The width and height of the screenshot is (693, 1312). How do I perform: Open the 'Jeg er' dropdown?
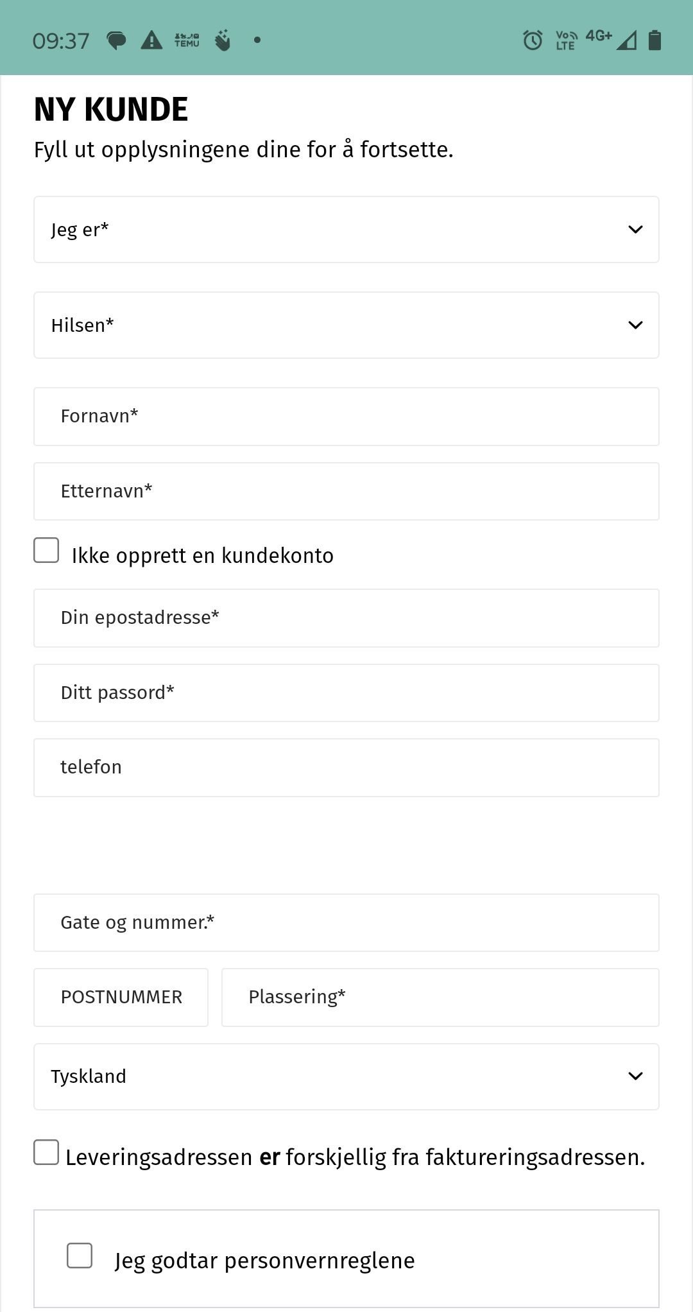pyautogui.click(x=346, y=230)
